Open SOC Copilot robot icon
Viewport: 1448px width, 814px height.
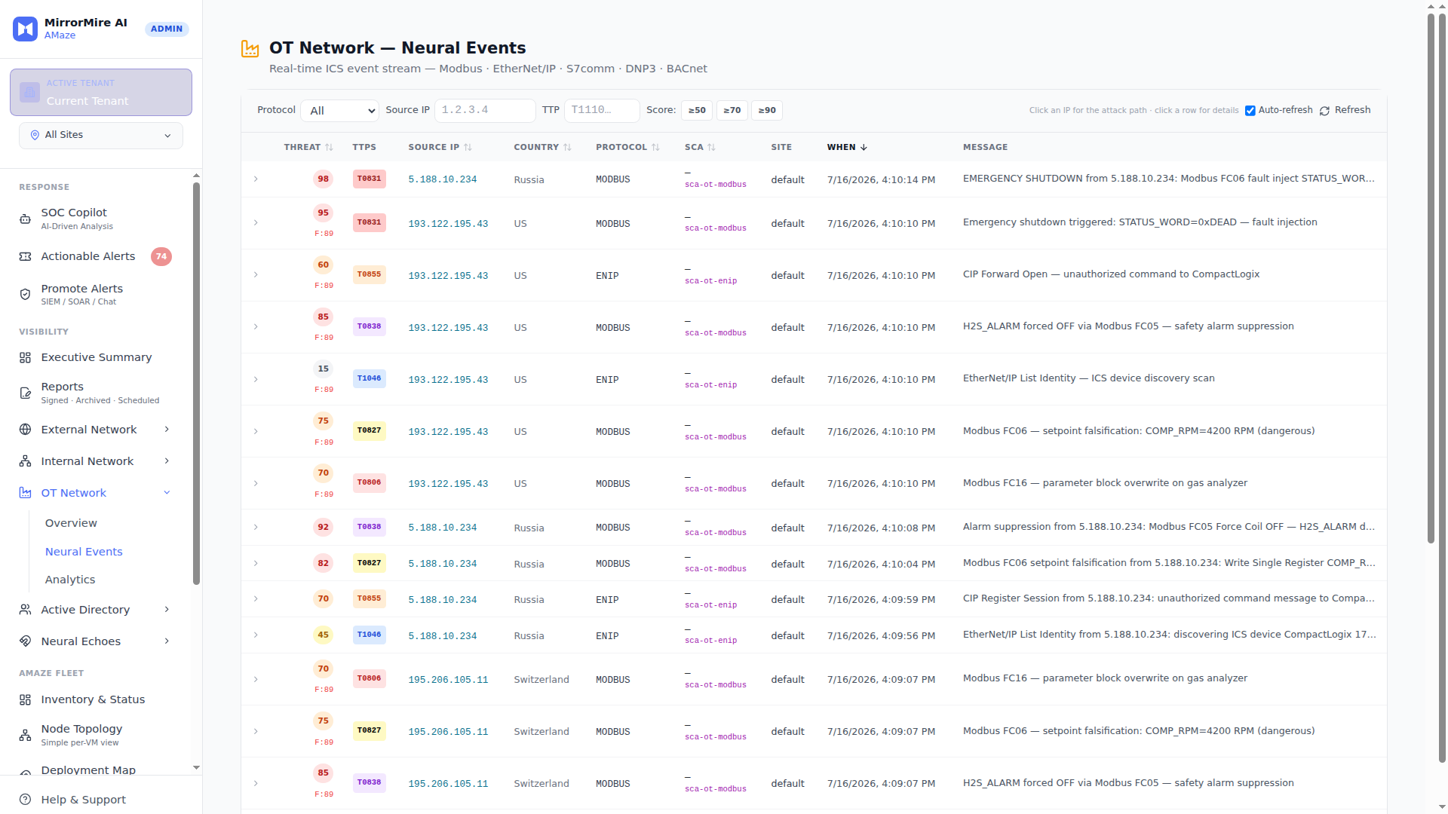click(25, 219)
